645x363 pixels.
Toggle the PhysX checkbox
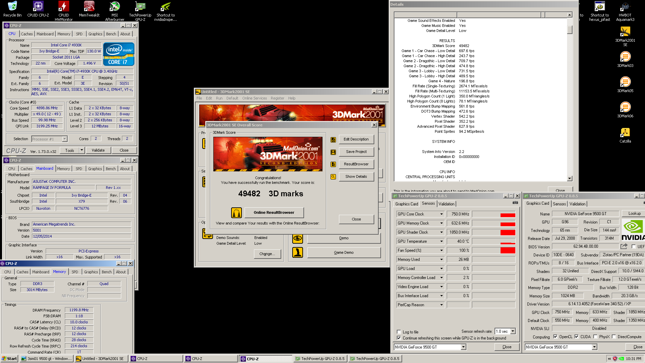point(595,336)
